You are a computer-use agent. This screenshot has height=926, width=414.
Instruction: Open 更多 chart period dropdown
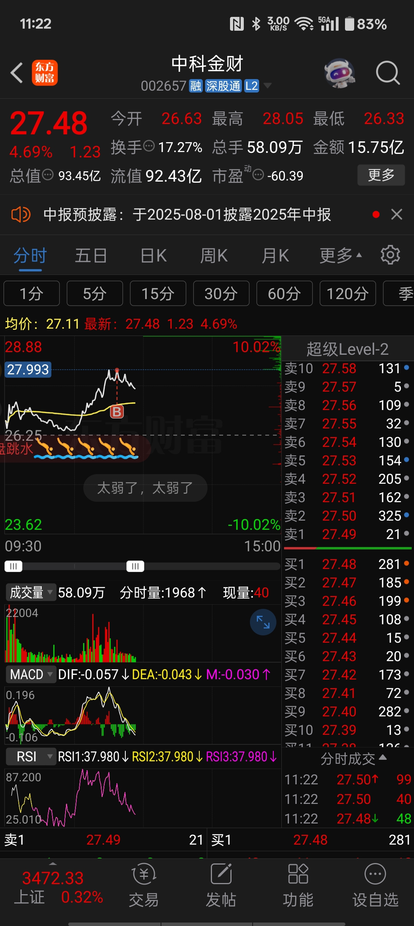pos(340,255)
